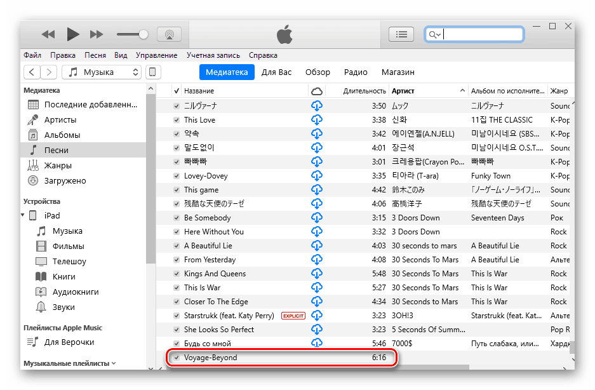The image size is (595, 390).
Task: Switch to the Радио tab
Action: coord(356,72)
